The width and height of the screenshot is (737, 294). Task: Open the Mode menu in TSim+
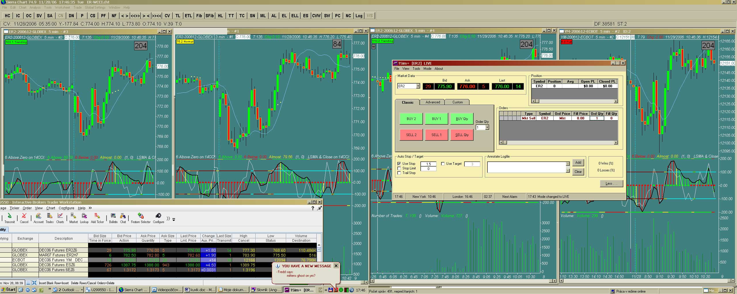click(x=427, y=69)
